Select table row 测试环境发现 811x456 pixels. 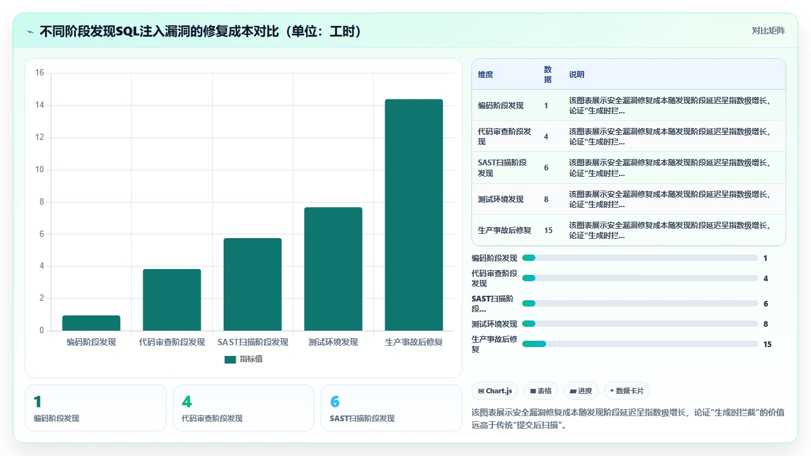629,199
